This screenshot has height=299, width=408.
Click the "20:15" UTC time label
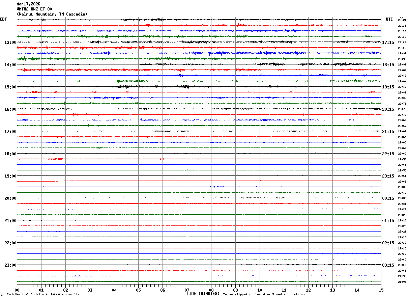tap(388, 109)
